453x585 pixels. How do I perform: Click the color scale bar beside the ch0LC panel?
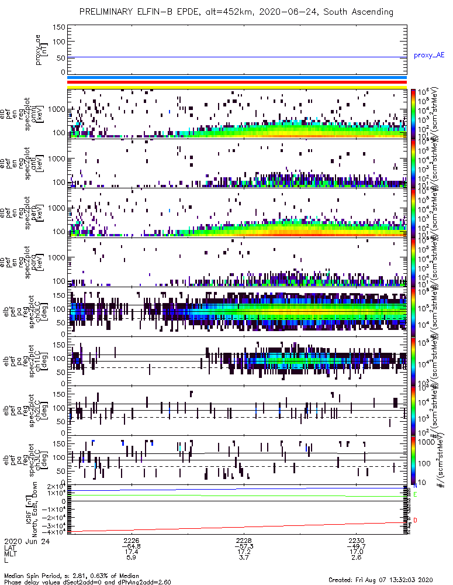(x=413, y=312)
